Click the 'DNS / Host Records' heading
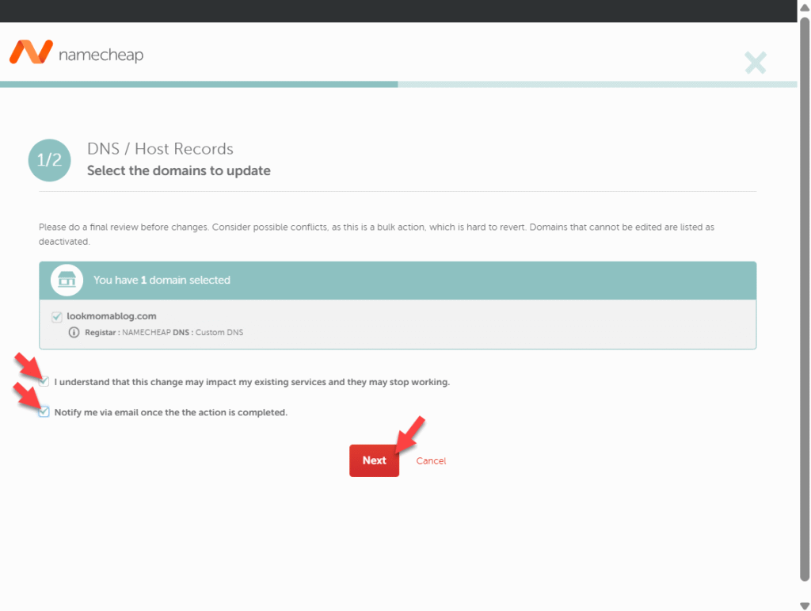The height and width of the screenshot is (611, 811). [160, 149]
